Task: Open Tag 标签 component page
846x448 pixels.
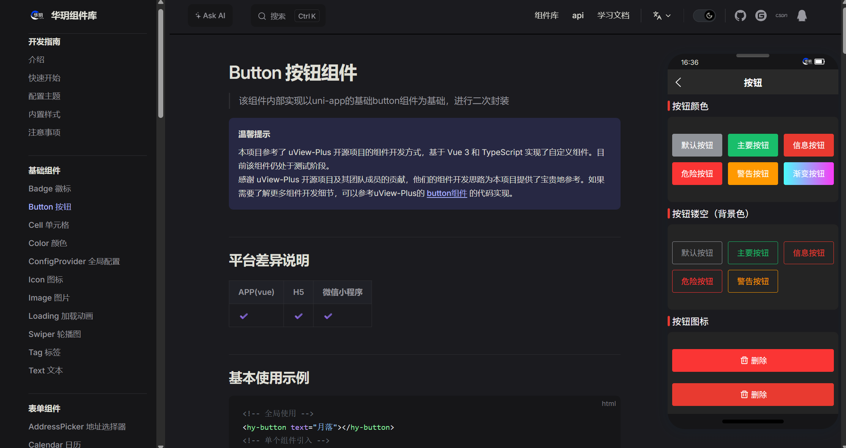Action: [44, 352]
